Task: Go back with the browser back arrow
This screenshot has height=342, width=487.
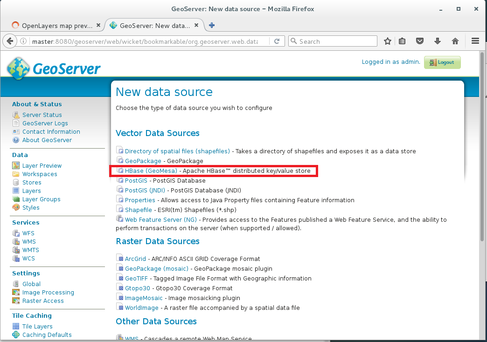Action: pos(10,41)
